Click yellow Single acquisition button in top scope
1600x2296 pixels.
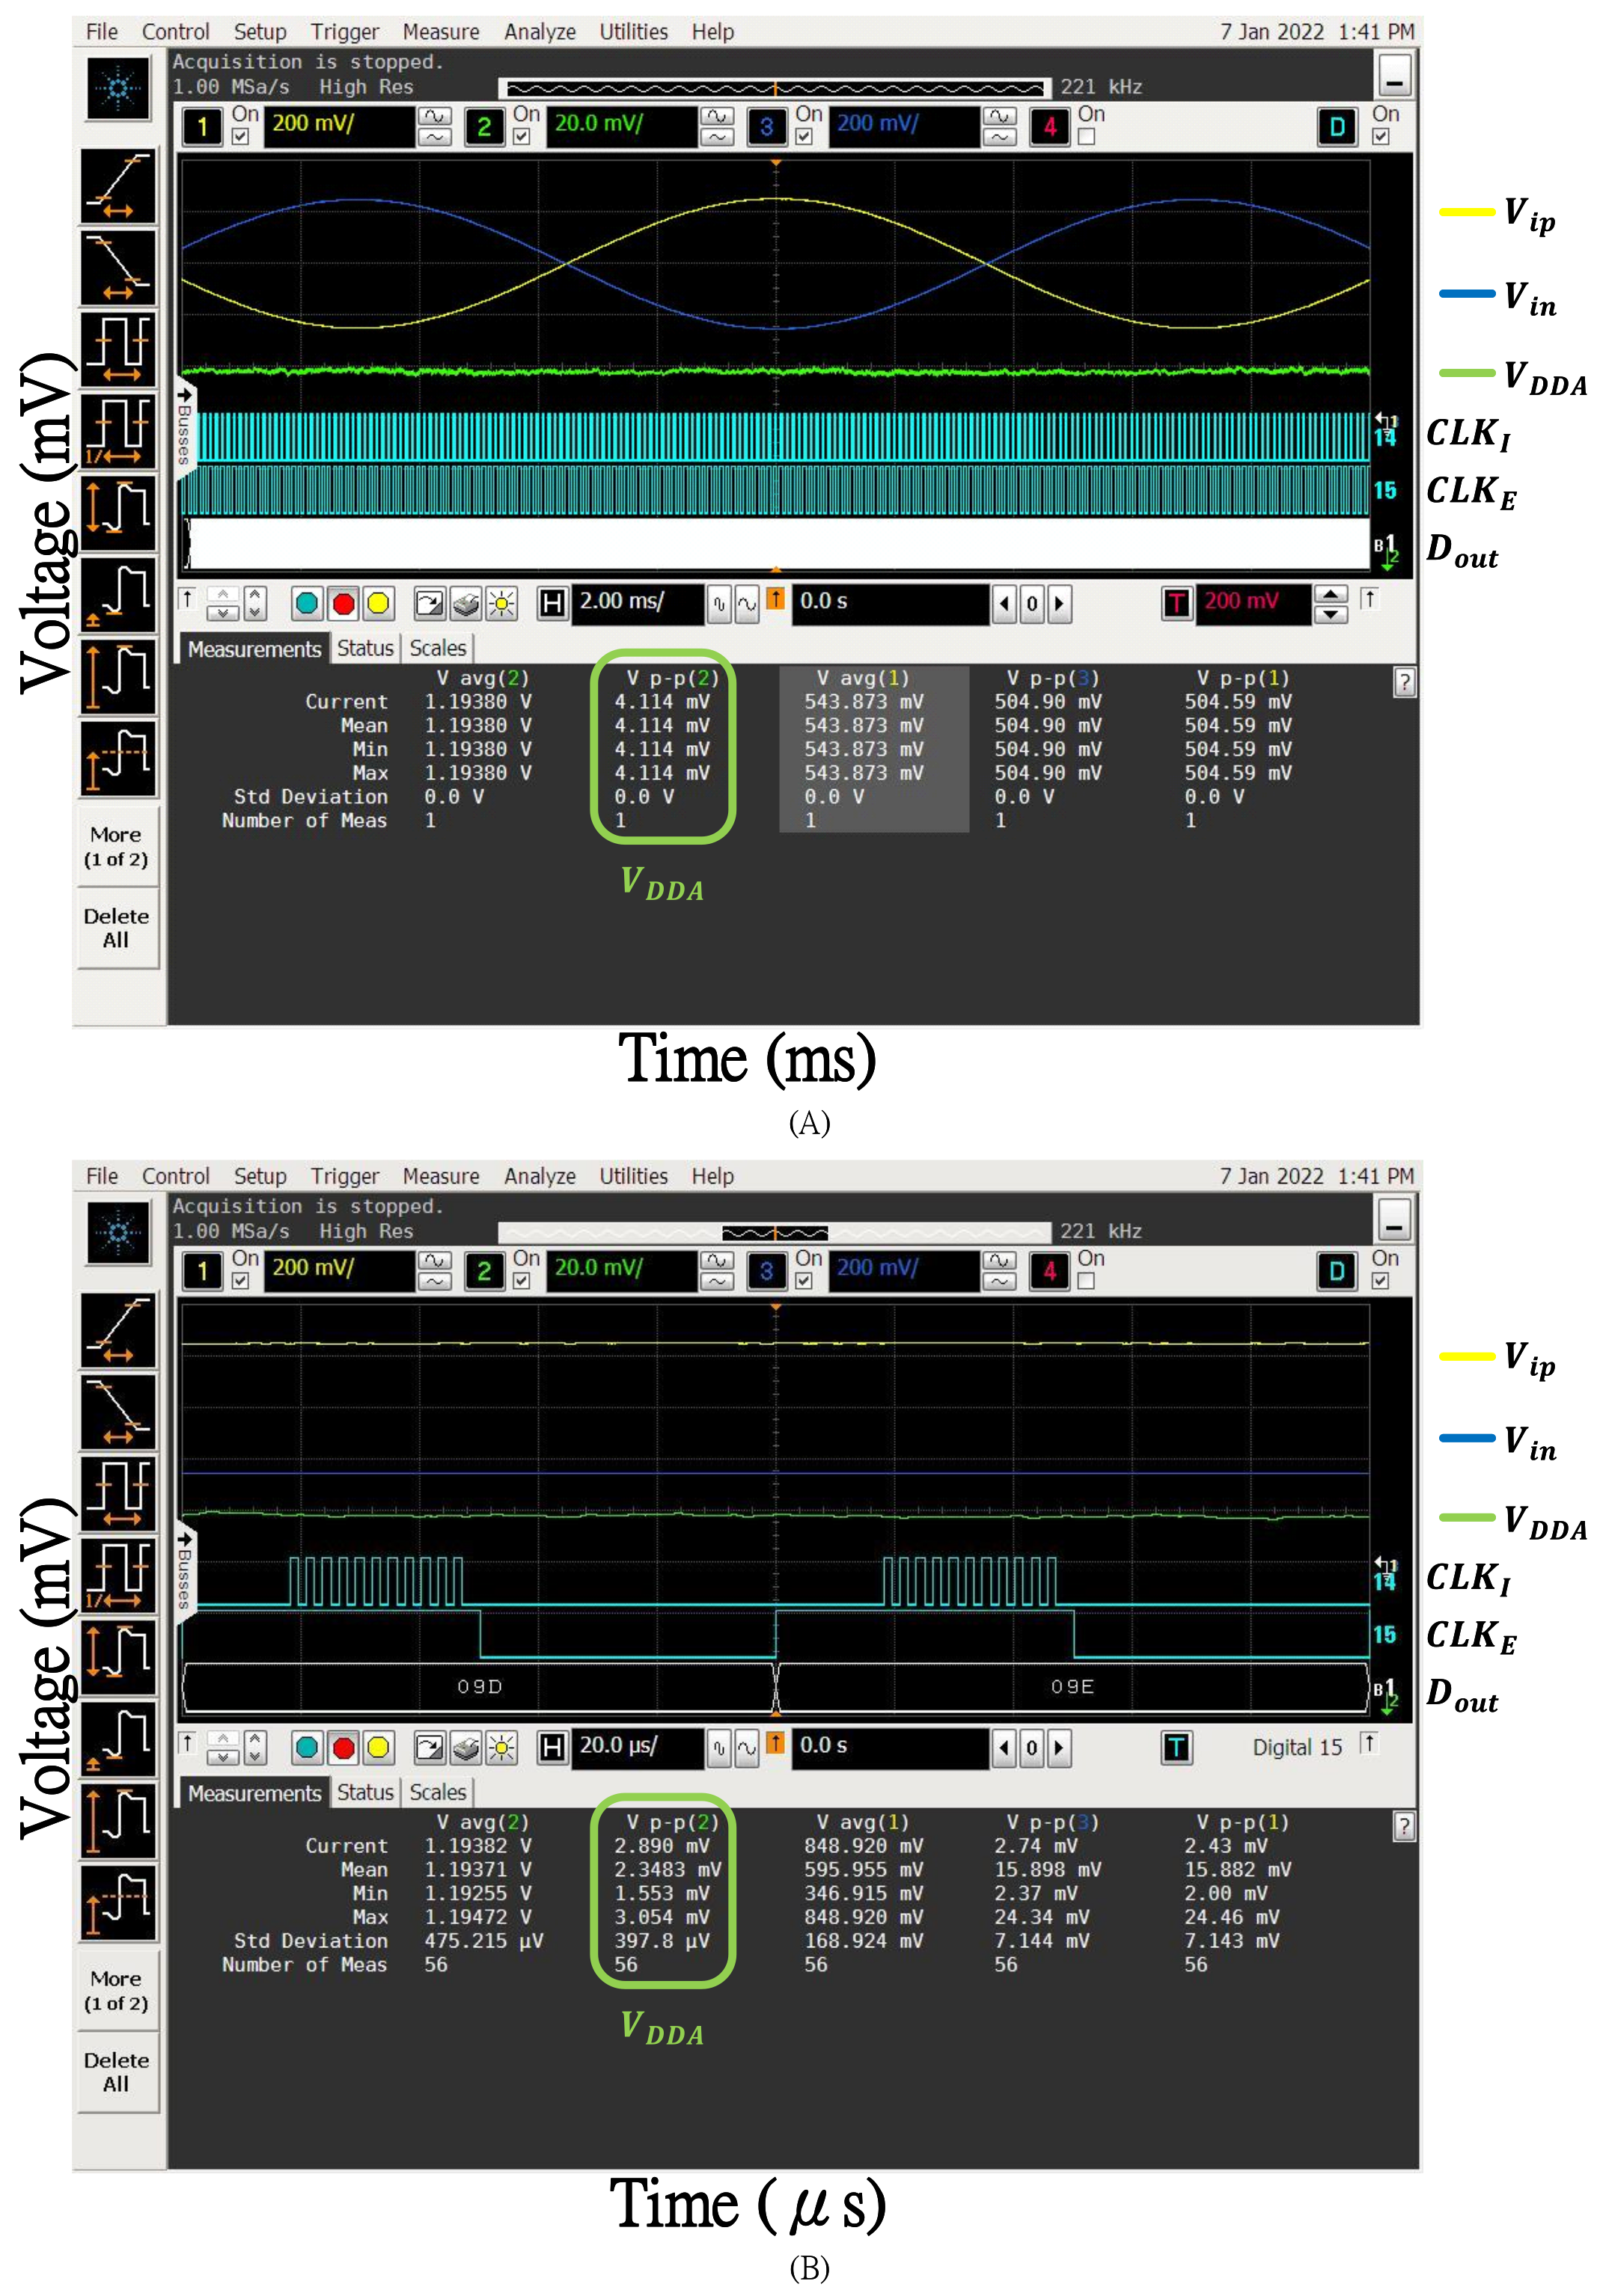pyautogui.click(x=378, y=603)
